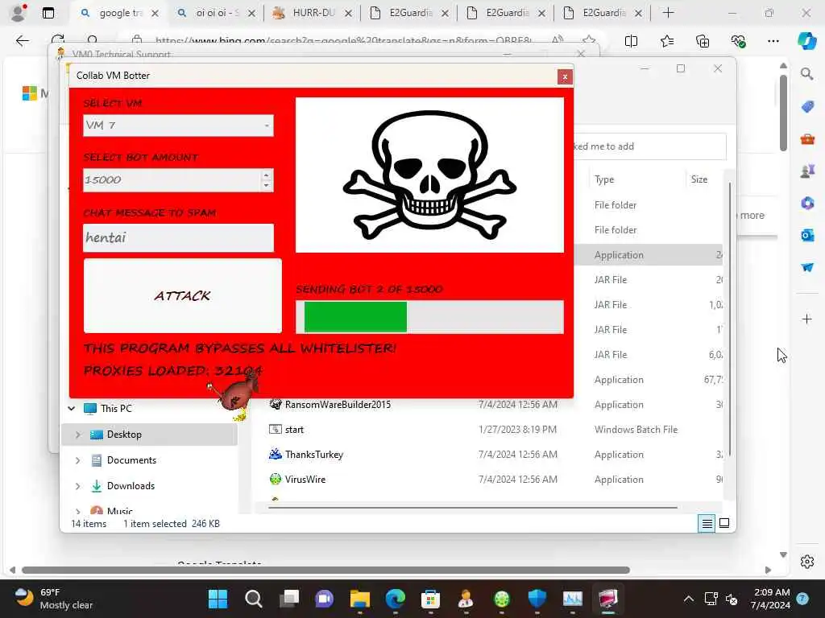Increase bot amount with the up stepper arrow
Screen dimensions: 825x618
tap(266, 175)
